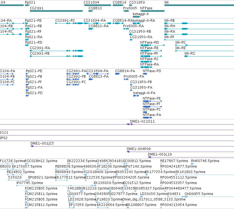This screenshot has width=234, height=209.
Task: Click transcript RpS21-RE
Action: pos(34,20)
